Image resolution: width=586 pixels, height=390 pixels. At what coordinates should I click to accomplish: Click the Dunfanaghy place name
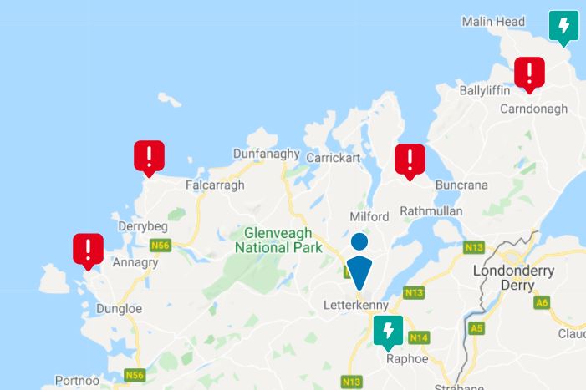267,154
